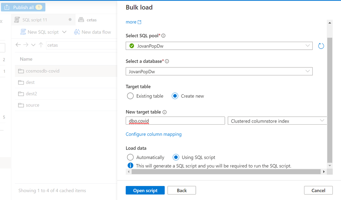Click the cosmosdb-covid folder icon
This screenshot has width=341, height=200.
pyautogui.click(x=21, y=71)
